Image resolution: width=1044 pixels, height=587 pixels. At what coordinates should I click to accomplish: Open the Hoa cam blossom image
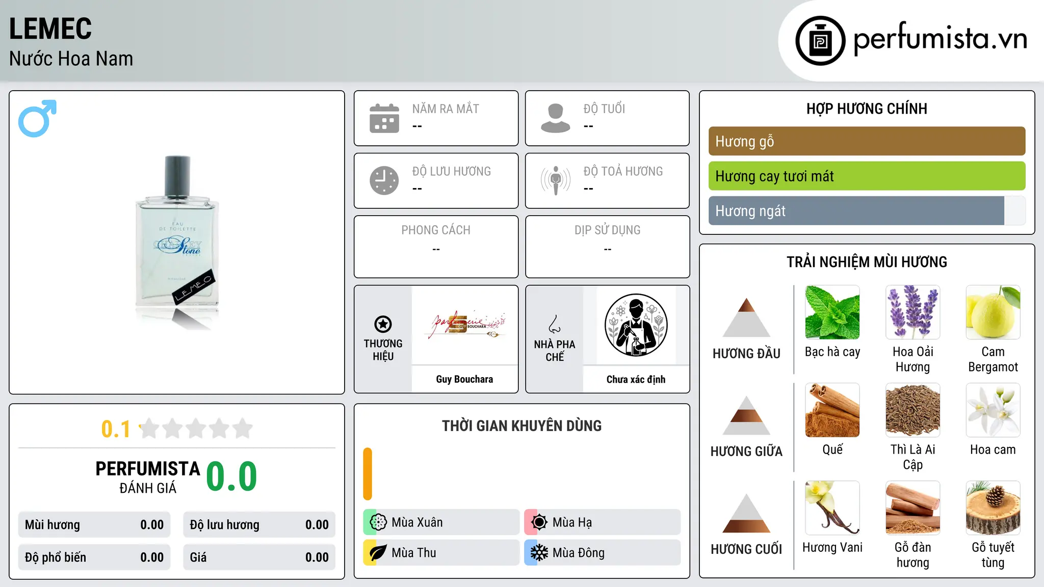pos(993,410)
